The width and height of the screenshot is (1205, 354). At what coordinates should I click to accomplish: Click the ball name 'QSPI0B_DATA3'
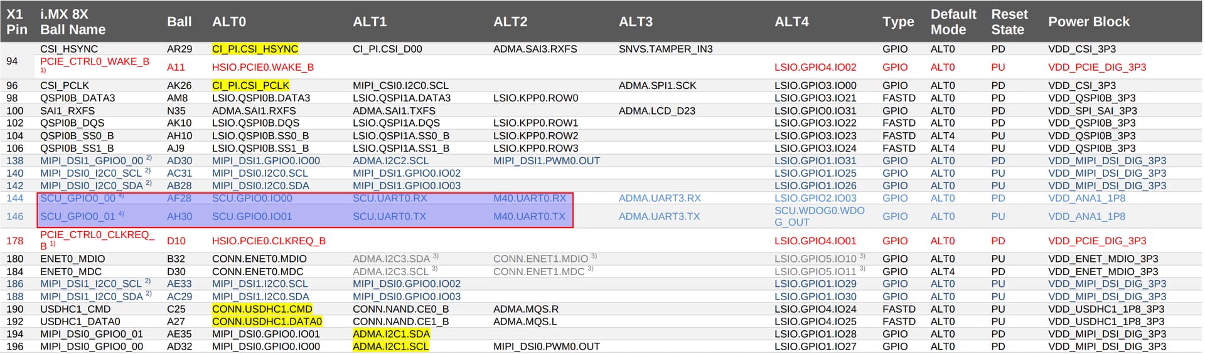point(78,98)
